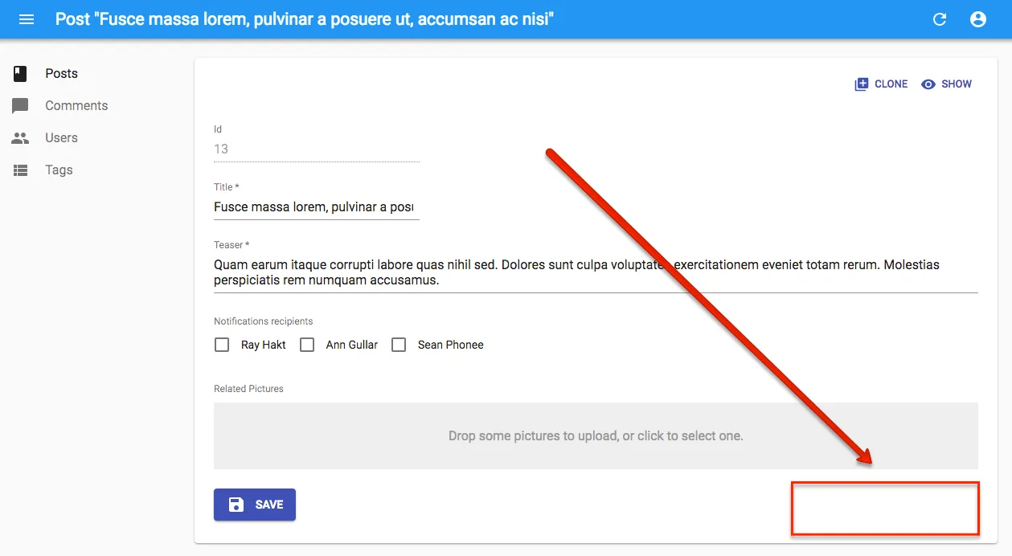The image size is (1012, 556).
Task: Open the user account profile icon
Action: tap(977, 19)
